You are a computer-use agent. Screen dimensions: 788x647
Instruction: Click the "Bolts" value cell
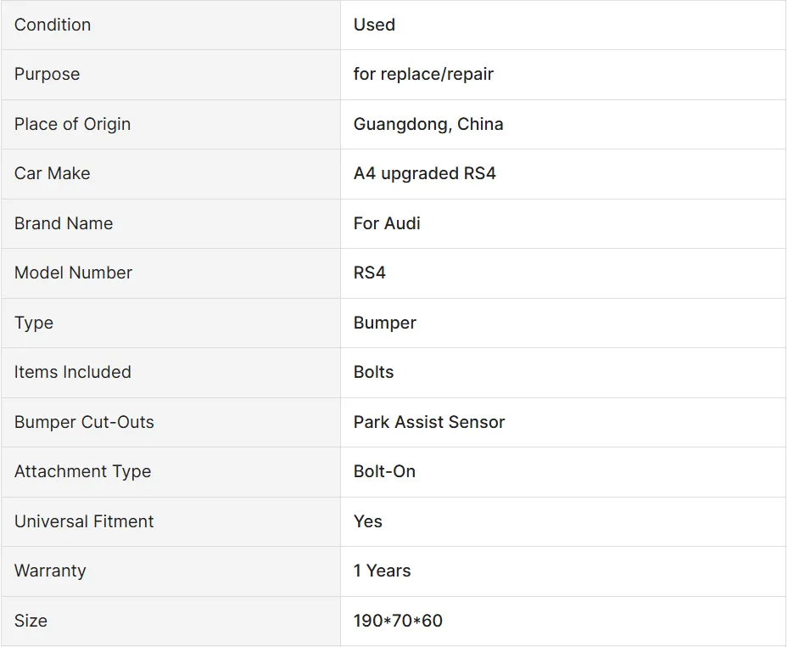coord(373,372)
